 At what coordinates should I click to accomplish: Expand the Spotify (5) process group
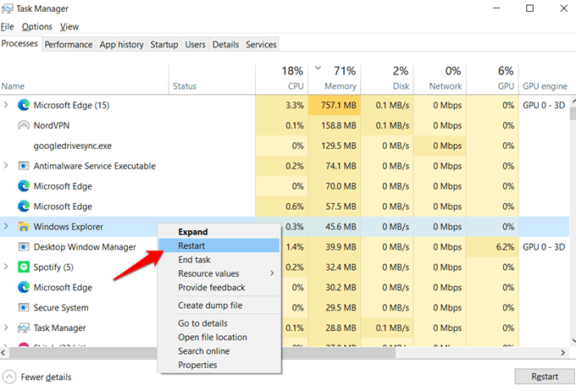click(6, 267)
